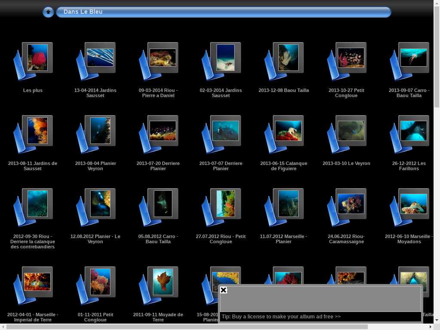This screenshot has width=440, height=330.
Task: Open 2013-07-20 Derriere Planier thumbnail
Action: click(163, 131)
